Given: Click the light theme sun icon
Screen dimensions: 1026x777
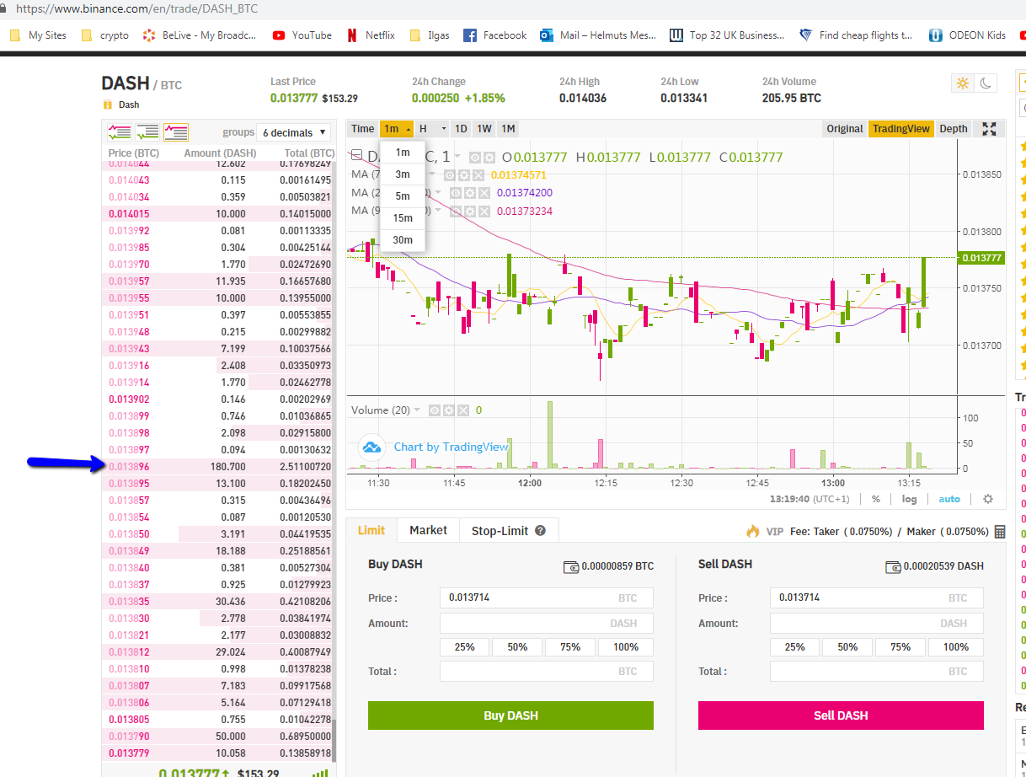Looking at the screenshot, I should tap(961, 83).
